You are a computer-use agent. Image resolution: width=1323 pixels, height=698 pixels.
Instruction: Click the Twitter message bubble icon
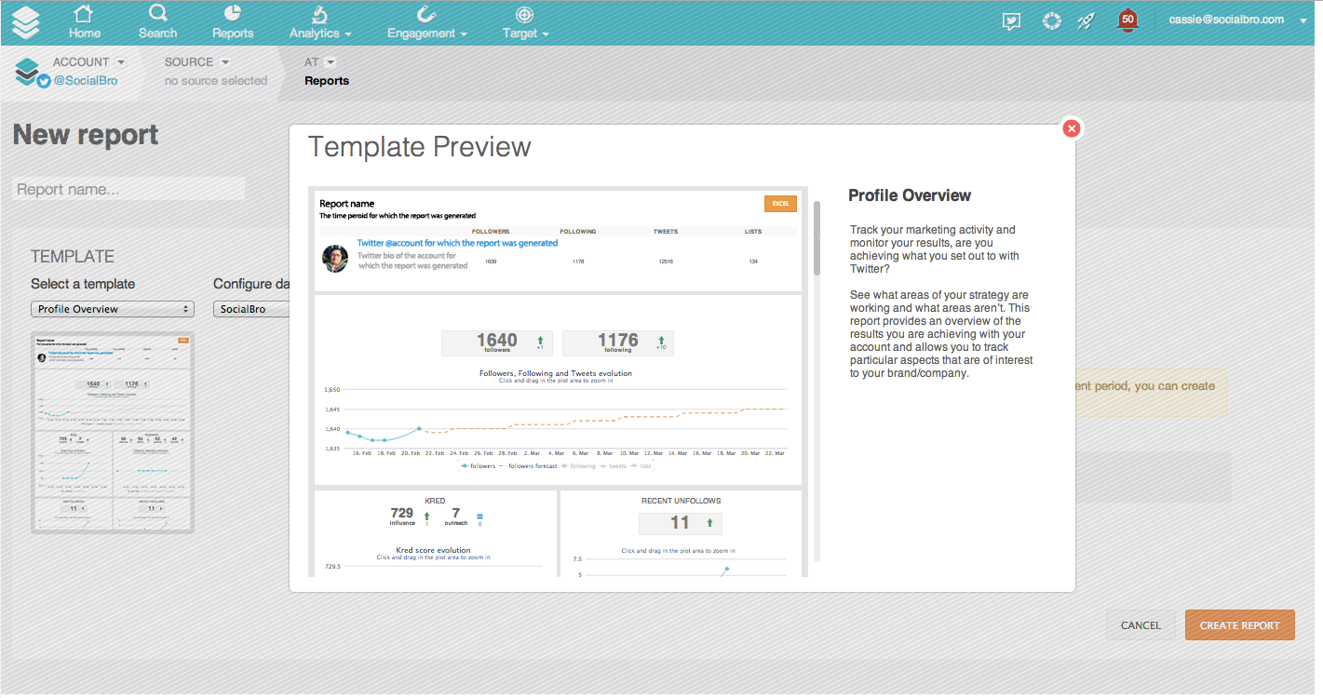coord(1012,20)
